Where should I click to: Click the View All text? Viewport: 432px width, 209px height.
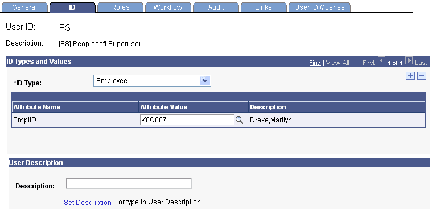338,63
